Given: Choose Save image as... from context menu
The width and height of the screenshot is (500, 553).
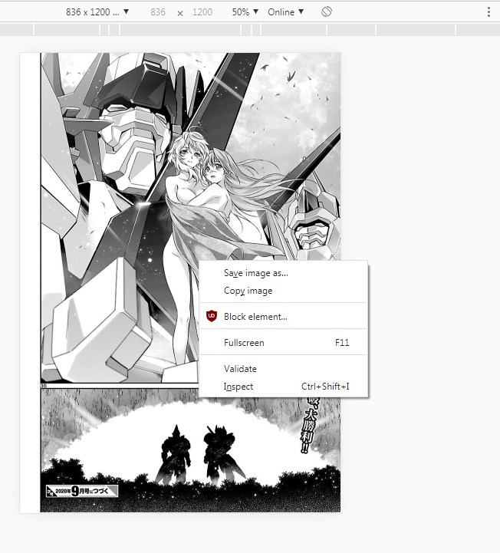Looking at the screenshot, I should click(284, 273).
